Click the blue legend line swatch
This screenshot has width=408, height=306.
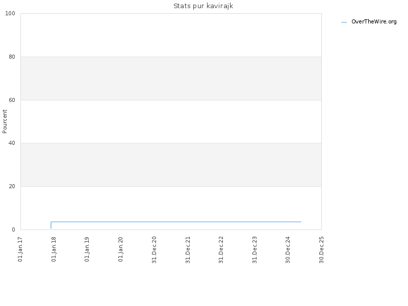pyautogui.click(x=344, y=22)
